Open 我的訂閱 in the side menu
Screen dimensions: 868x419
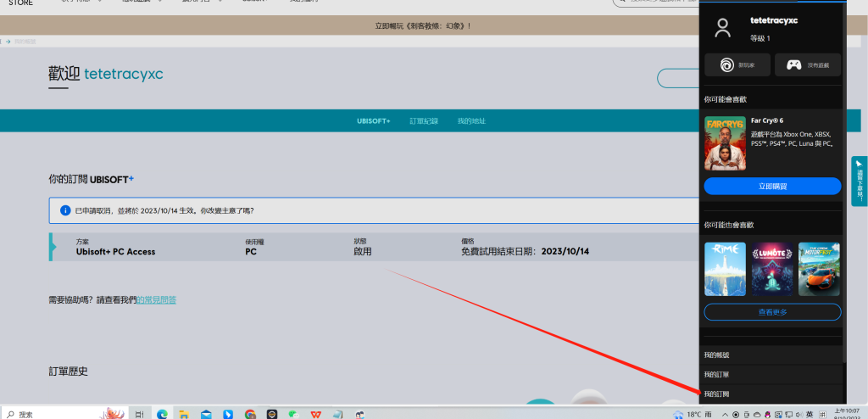[x=771, y=394]
